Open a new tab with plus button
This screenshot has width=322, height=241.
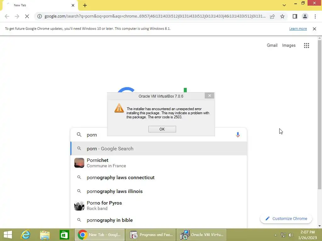85,5
